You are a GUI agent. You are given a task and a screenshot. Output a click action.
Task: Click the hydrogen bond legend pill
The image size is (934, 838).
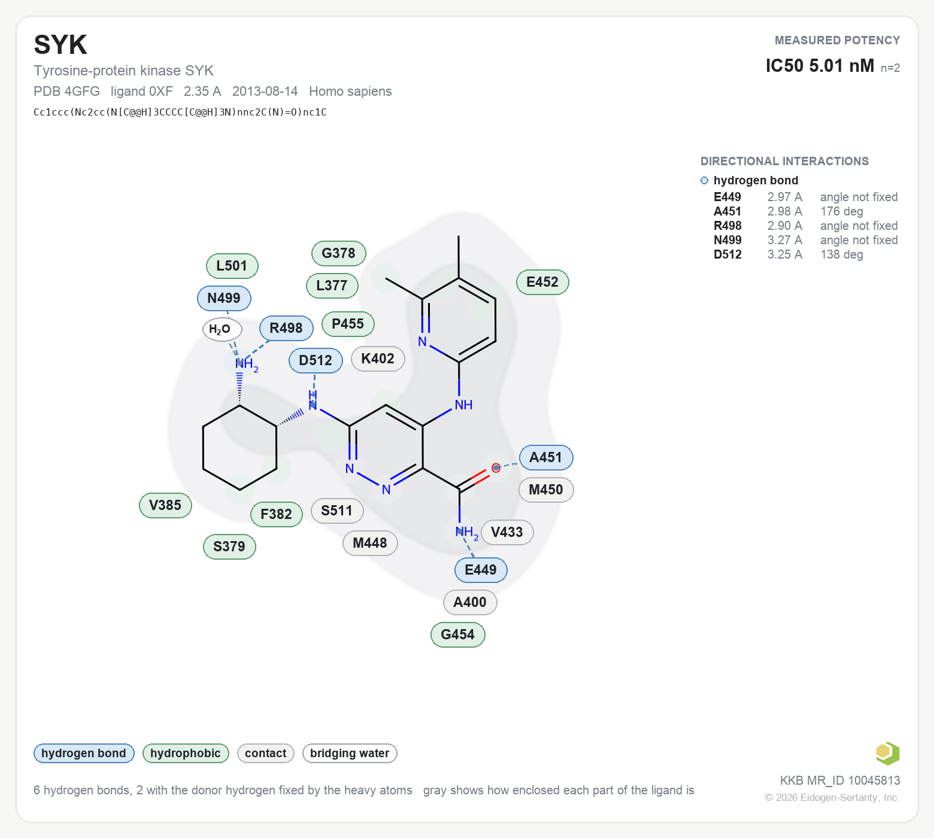(84, 753)
